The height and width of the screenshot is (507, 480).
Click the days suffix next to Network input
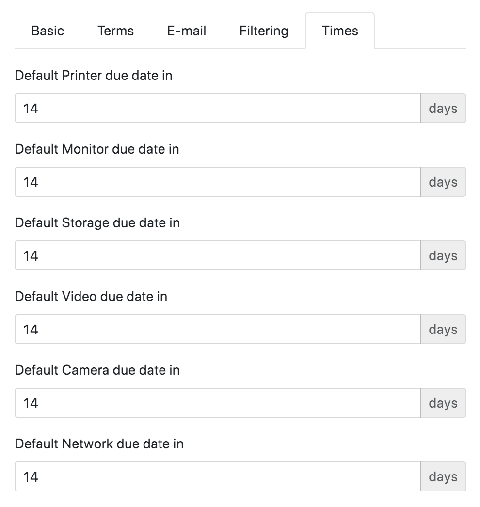(443, 476)
